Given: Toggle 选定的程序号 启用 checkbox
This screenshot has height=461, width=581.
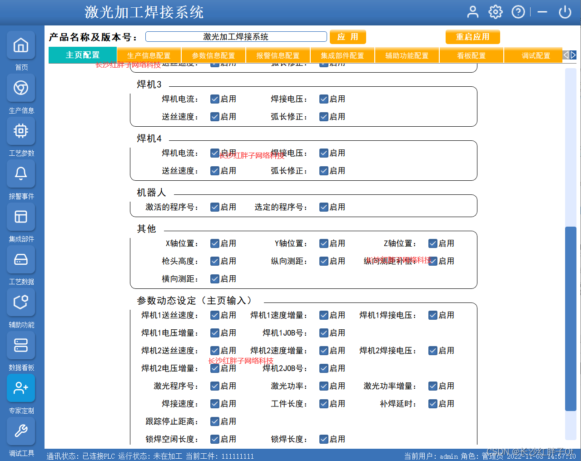Looking at the screenshot, I should [324, 207].
